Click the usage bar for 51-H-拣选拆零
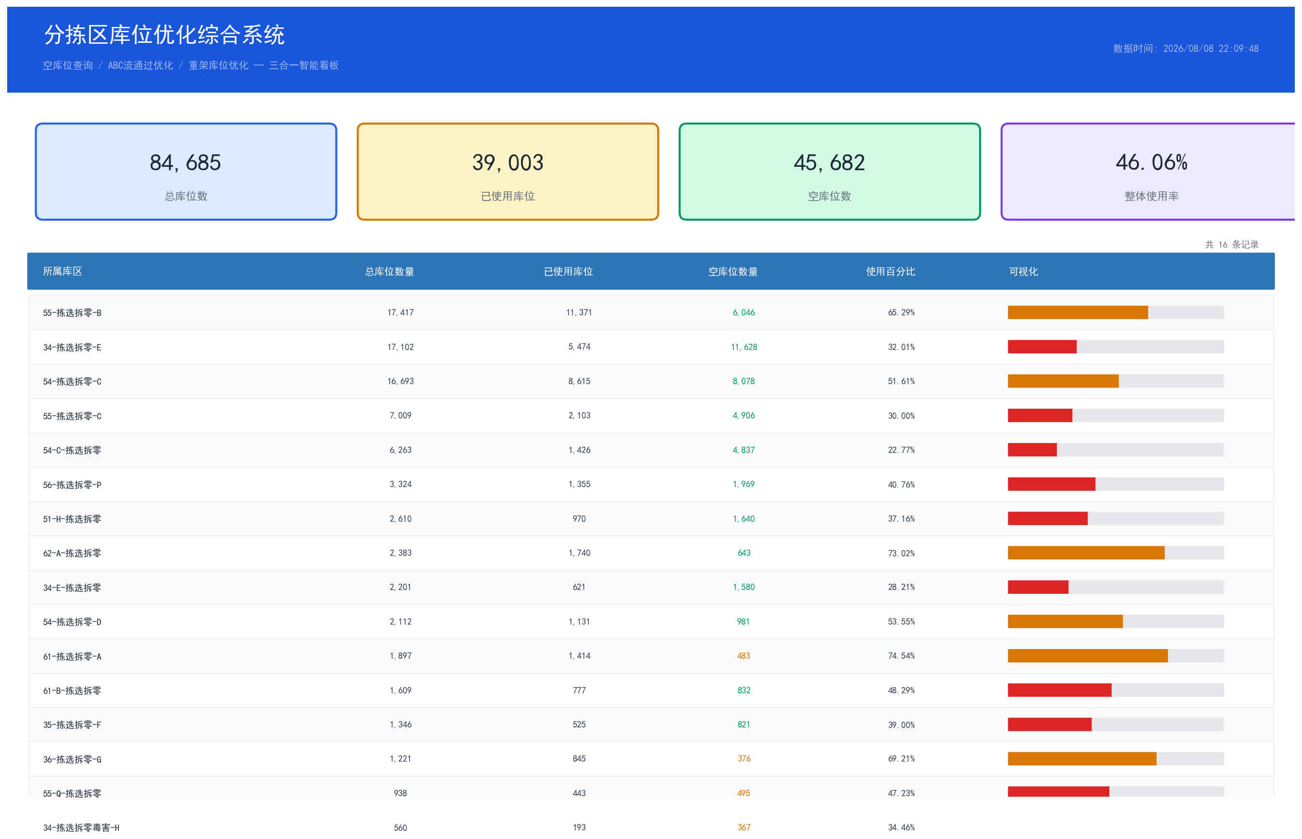The image size is (1302, 839). tap(1115, 518)
